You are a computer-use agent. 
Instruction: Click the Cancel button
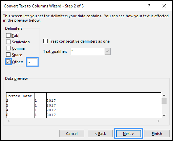click(x=72, y=134)
